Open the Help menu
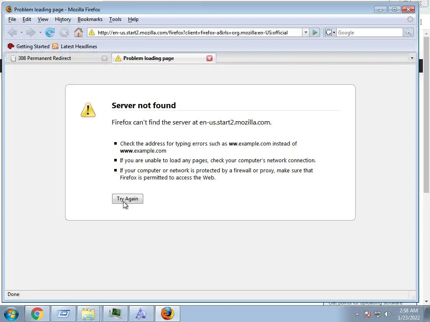430x322 pixels. (x=133, y=19)
